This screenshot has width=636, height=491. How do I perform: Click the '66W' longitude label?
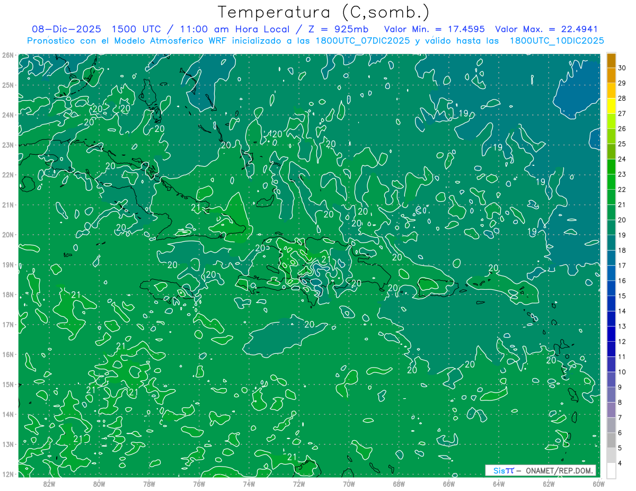pos(448,483)
